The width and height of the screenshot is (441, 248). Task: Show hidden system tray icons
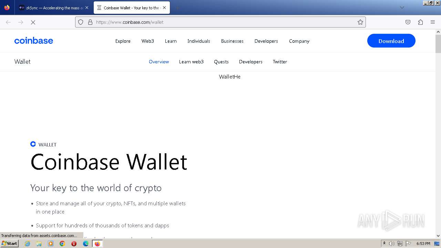coord(384,244)
